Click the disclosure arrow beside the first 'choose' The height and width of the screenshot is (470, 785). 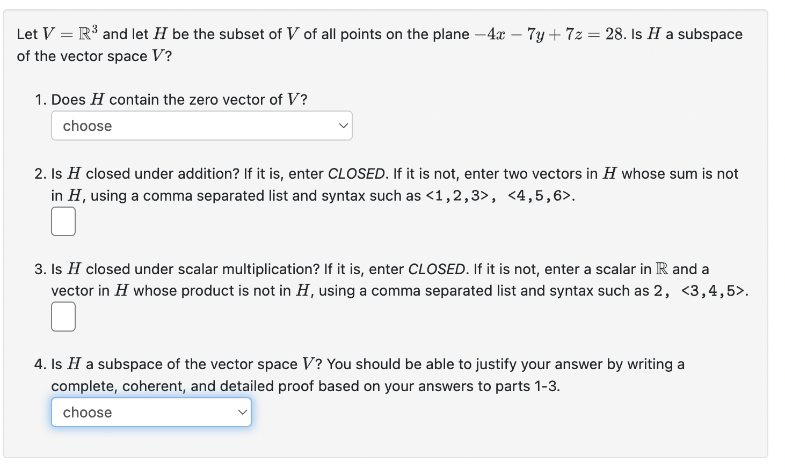344,126
